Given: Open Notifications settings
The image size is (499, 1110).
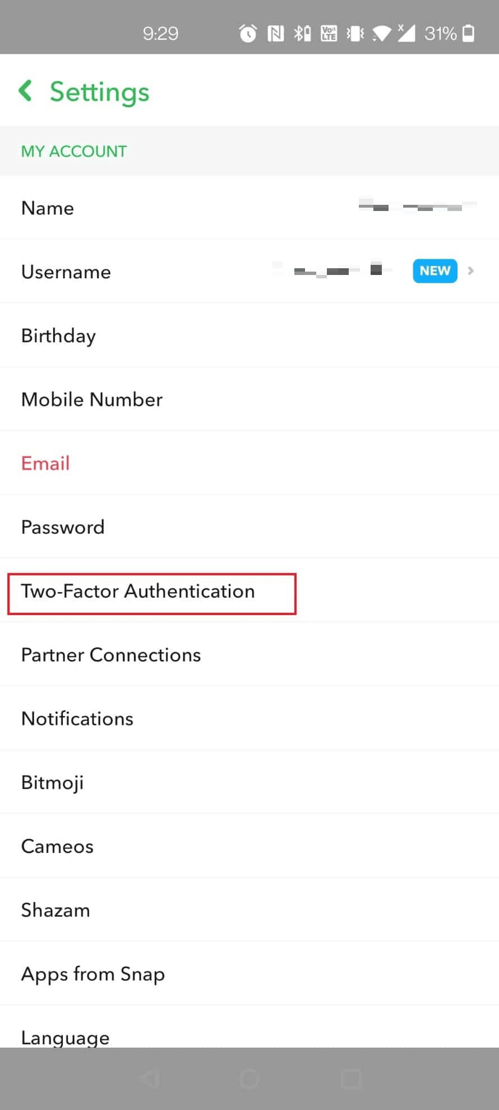Looking at the screenshot, I should coord(249,718).
